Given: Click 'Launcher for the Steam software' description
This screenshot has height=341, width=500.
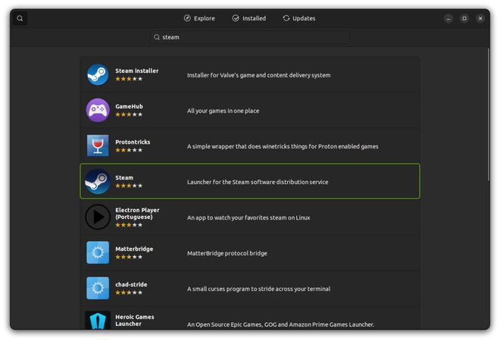Looking at the screenshot, I should click(258, 182).
